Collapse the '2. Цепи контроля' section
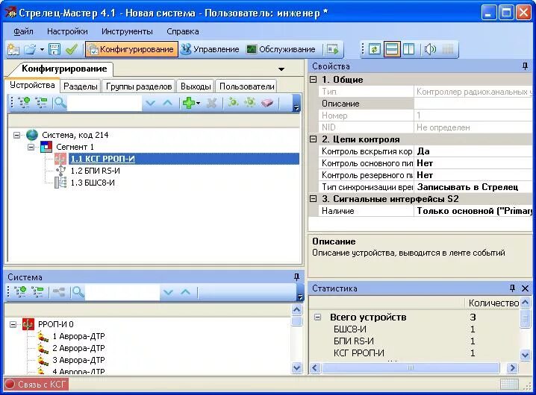The image size is (536, 395). (x=313, y=139)
